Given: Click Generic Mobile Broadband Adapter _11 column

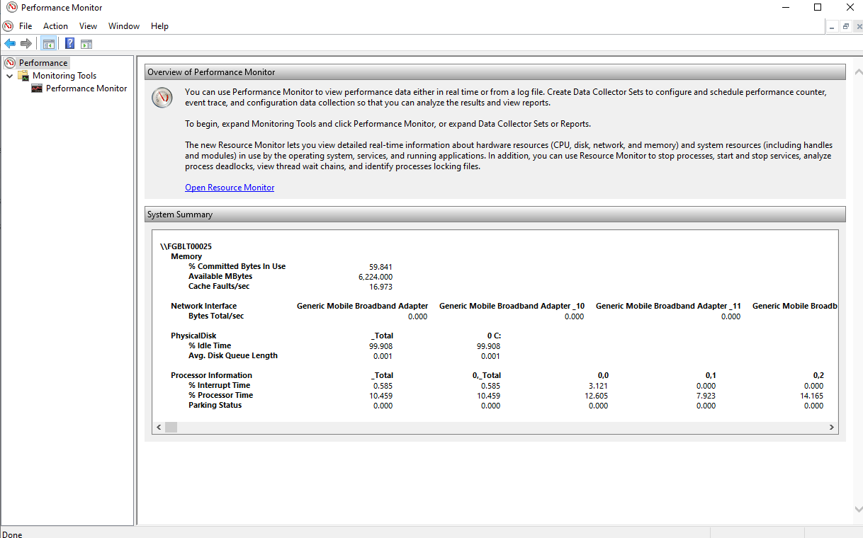Looking at the screenshot, I should pyautogui.click(x=668, y=306).
